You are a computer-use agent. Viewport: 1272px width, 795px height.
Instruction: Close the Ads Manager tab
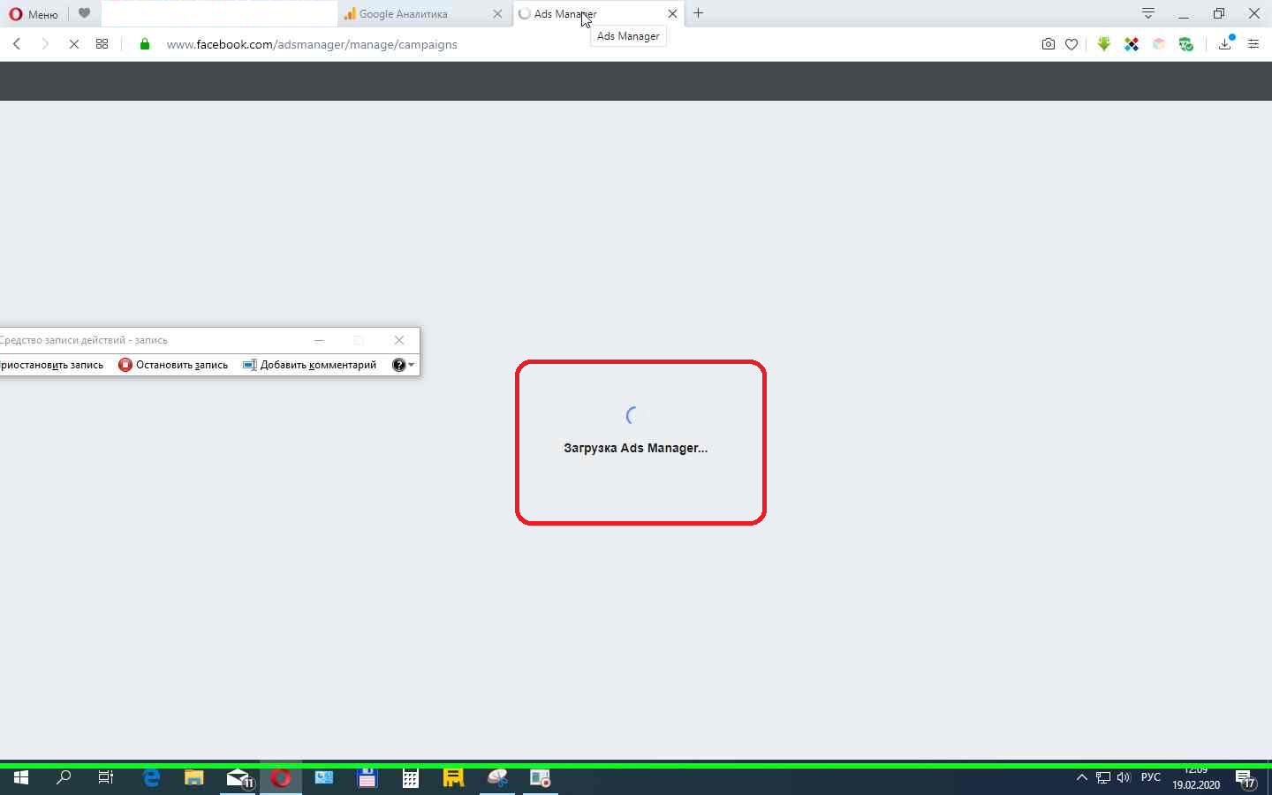tap(672, 14)
